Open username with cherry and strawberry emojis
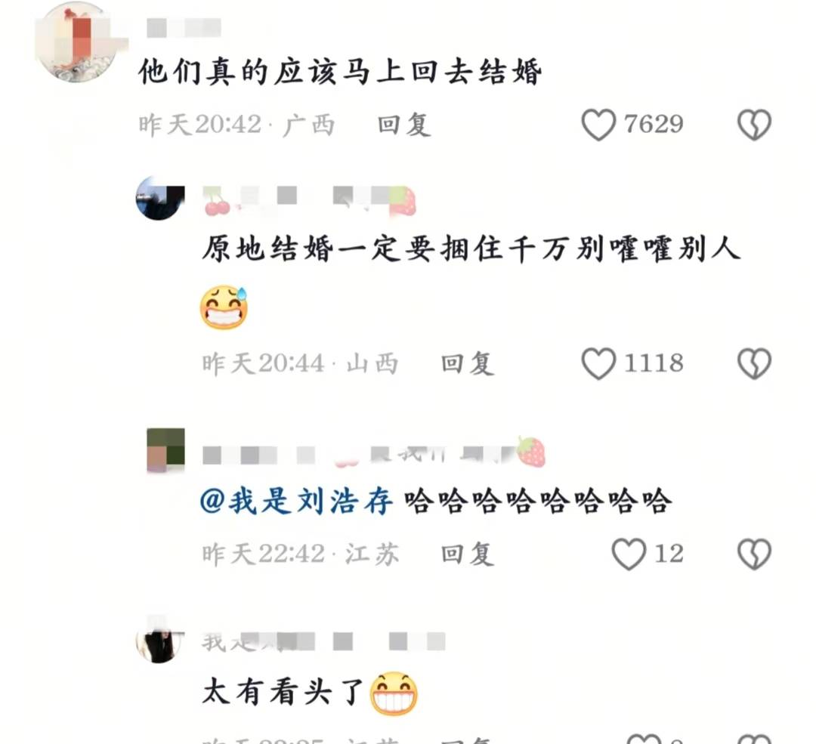This screenshot has height=744, width=816. click(310, 200)
